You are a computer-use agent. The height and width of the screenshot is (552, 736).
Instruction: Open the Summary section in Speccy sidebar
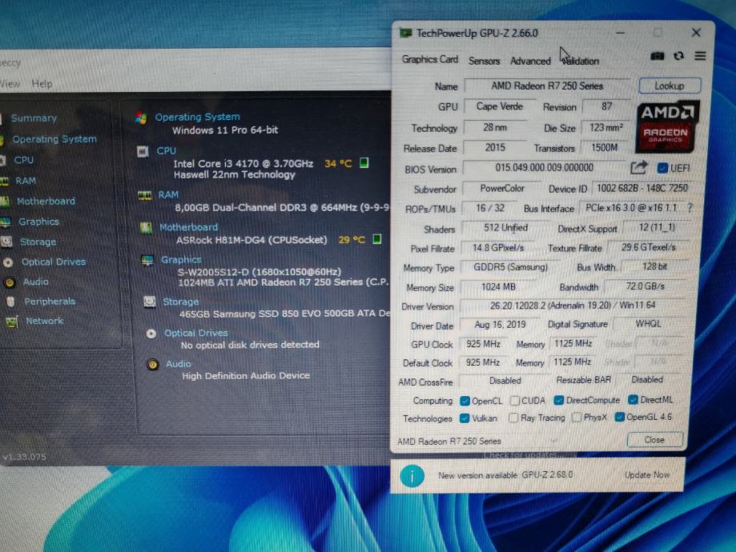pos(34,118)
